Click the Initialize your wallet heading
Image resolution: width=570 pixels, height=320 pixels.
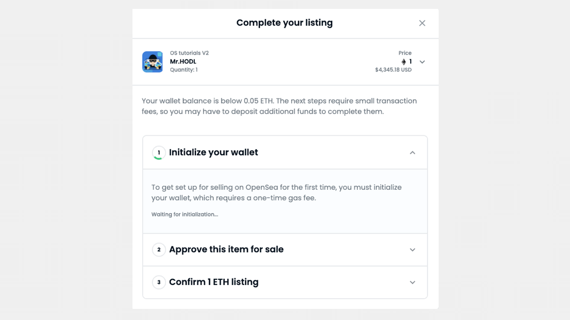pyautogui.click(x=213, y=152)
